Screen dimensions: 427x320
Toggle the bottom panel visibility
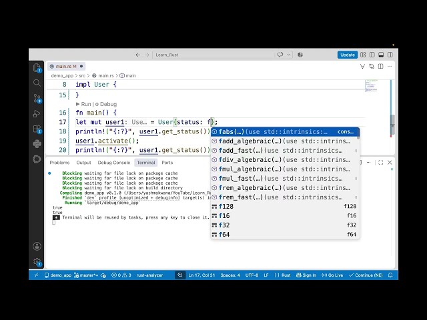(x=381, y=55)
